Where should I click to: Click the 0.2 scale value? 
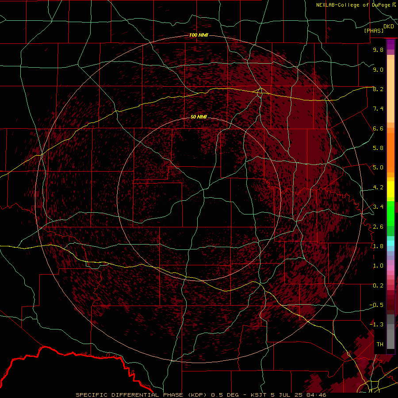[378, 286]
